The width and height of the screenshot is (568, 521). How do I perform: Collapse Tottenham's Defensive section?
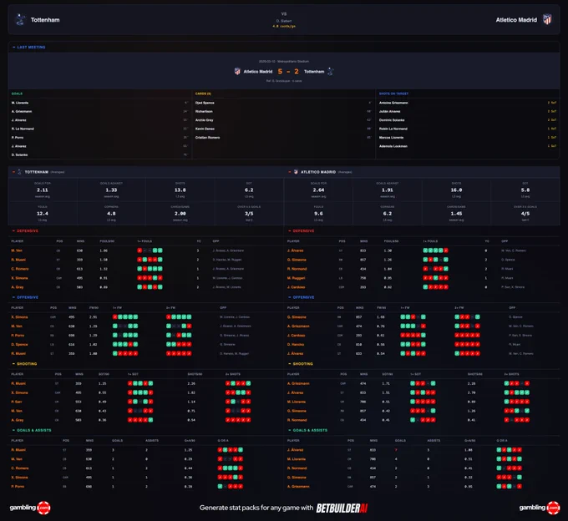(x=13, y=230)
